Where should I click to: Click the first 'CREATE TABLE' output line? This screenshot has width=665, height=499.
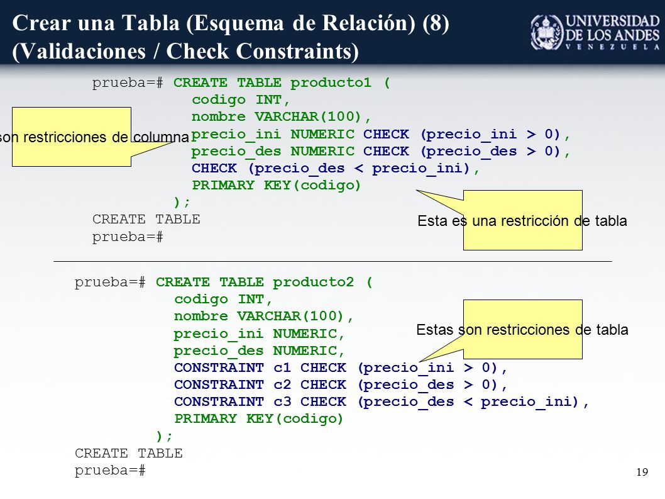(146, 219)
